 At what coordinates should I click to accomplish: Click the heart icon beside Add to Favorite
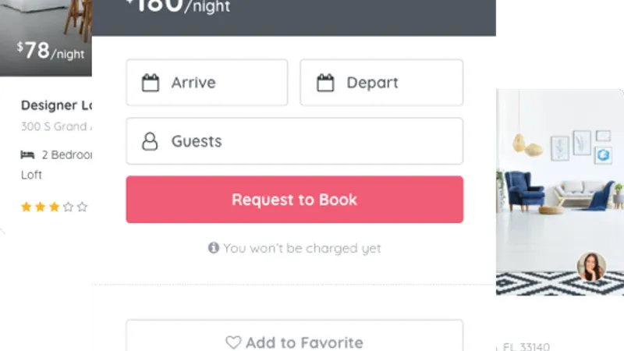pos(233,342)
